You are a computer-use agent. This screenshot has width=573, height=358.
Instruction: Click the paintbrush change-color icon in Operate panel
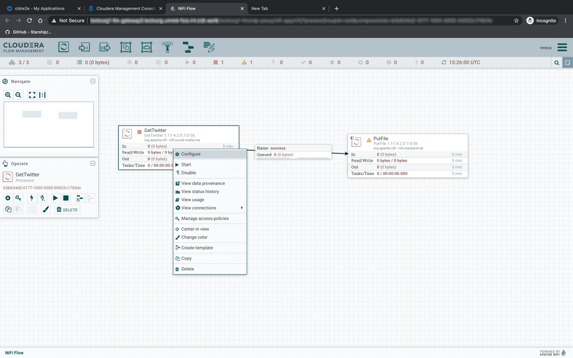[x=45, y=209]
